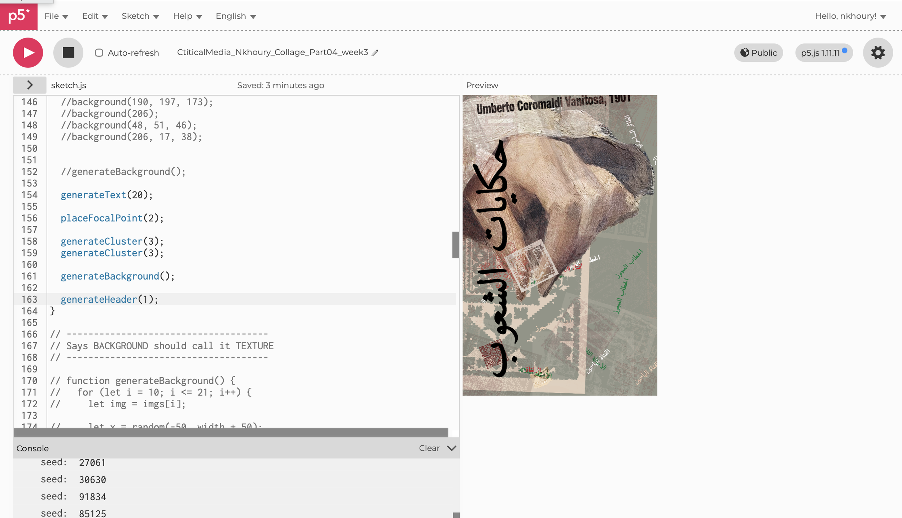Click the collage preview canvas
The image size is (902, 518).
click(x=560, y=245)
